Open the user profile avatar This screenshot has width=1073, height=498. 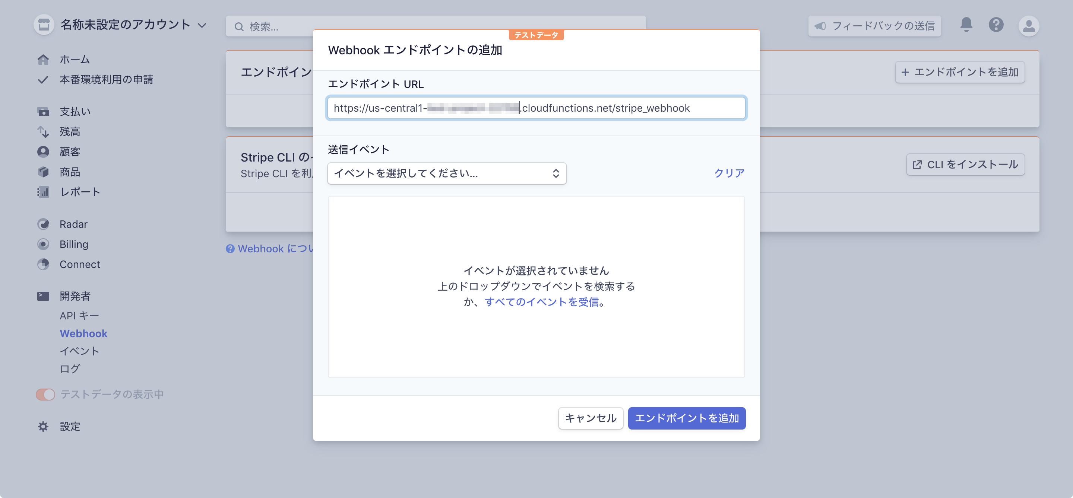pos(1029,25)
